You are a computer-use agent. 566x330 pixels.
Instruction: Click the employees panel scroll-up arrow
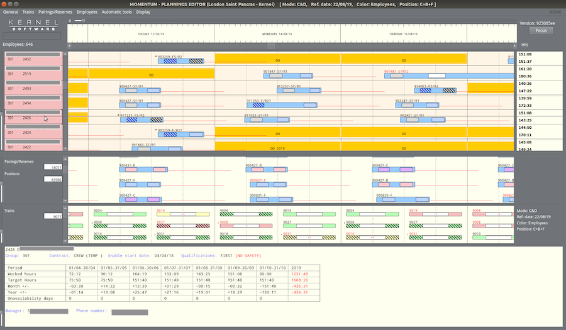click(x=65, y=53)
